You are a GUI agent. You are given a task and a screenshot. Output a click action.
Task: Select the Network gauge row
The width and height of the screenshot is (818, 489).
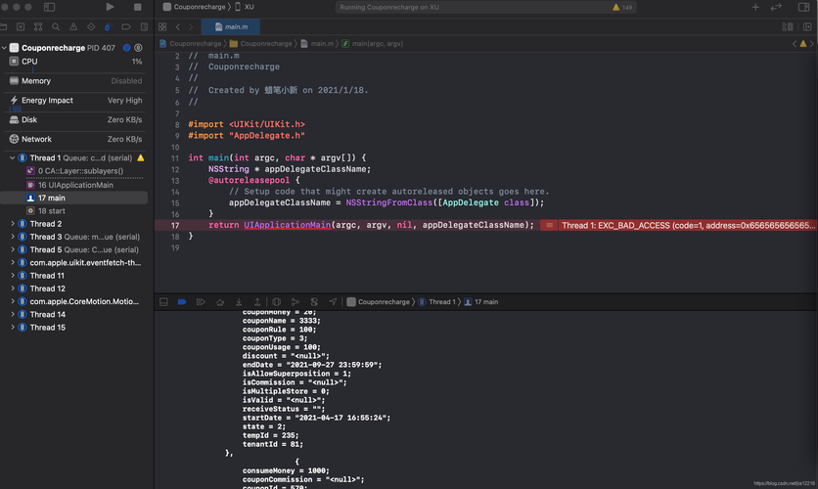tap(75, 139)
